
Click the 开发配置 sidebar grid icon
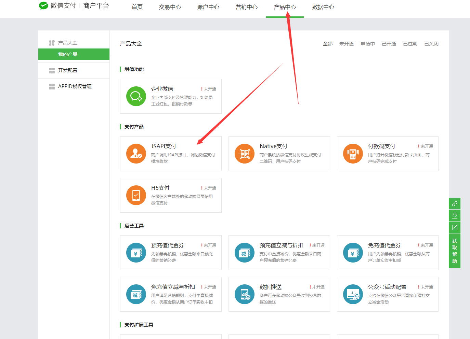[x=52, y=71]
